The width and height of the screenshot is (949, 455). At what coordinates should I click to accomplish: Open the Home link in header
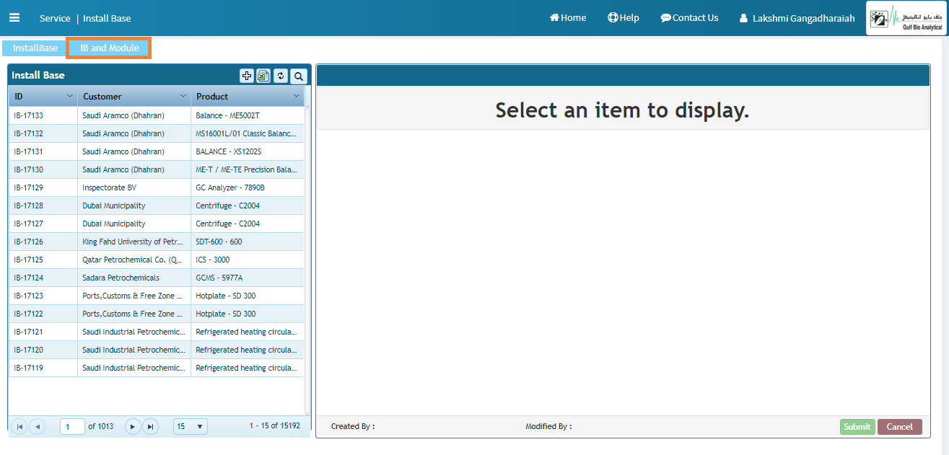(568, 18)
